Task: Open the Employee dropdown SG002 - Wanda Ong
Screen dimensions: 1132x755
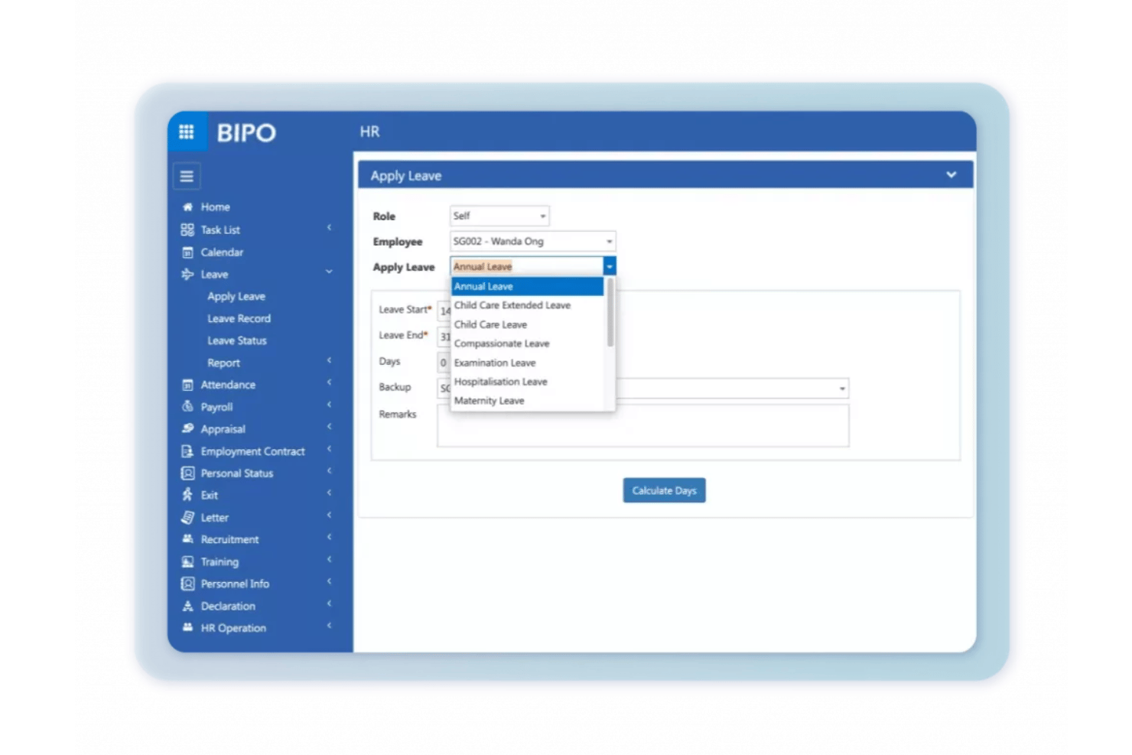Action: [532, 241]
